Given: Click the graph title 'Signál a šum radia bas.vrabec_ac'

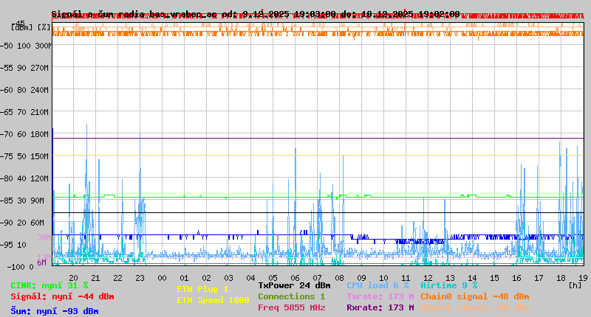Looking at the screenshot, I should pos(134,14).
